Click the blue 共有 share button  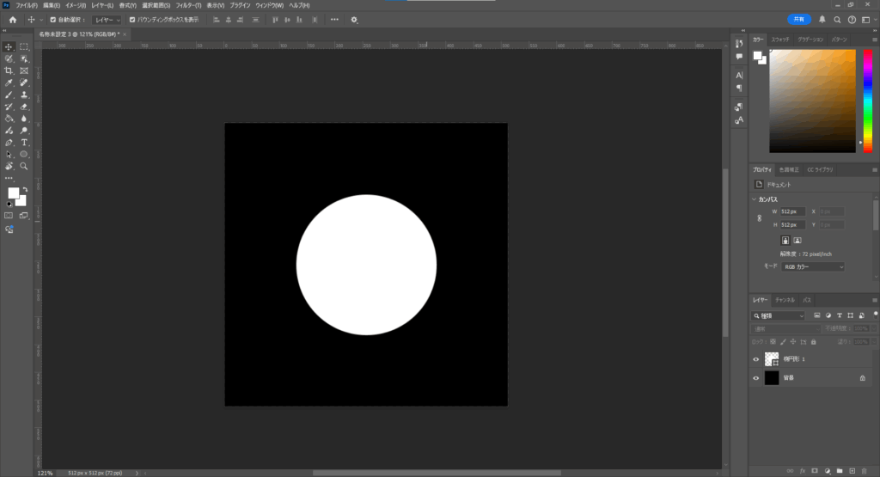798,19
